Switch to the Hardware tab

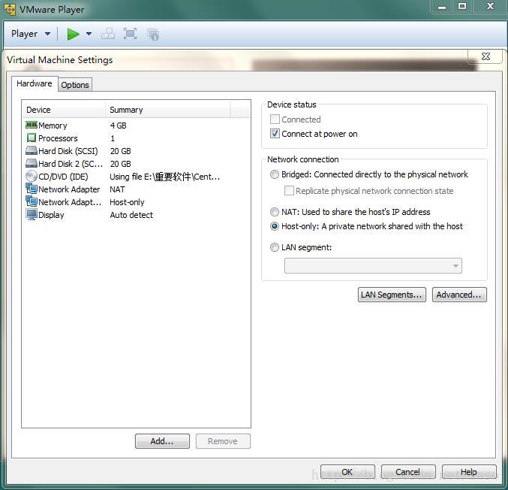coord(35,83)
